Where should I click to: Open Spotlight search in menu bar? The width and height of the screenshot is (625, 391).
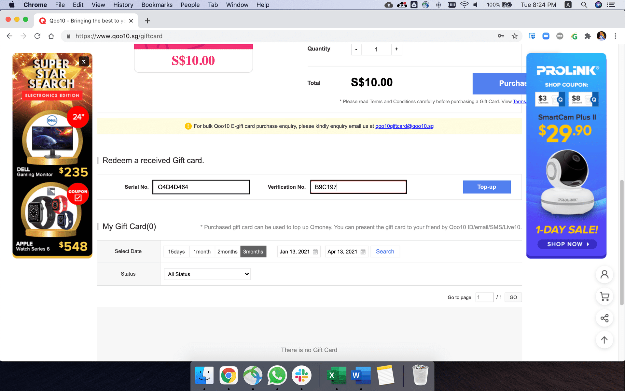click(584, 5)
